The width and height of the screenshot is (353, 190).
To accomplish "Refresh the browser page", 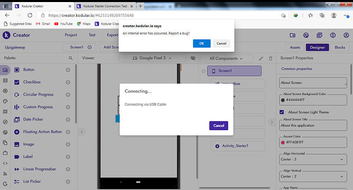I will (x=30, y=15).
